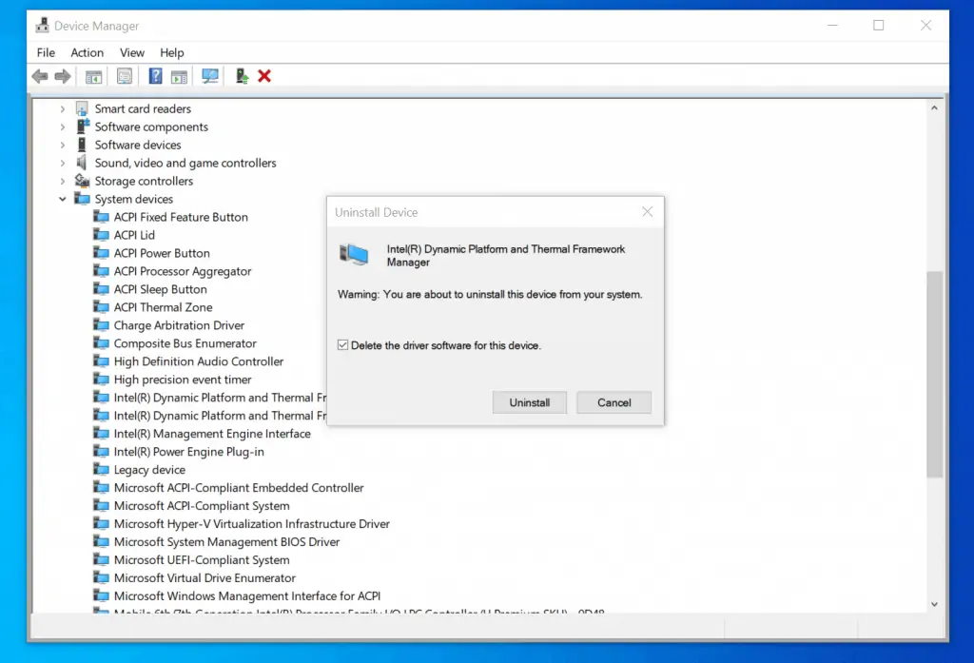Select ACPI Thermal Zone device
Image resolution: width=974 pixels, height=663 pixels.
(x=163, y=307)
